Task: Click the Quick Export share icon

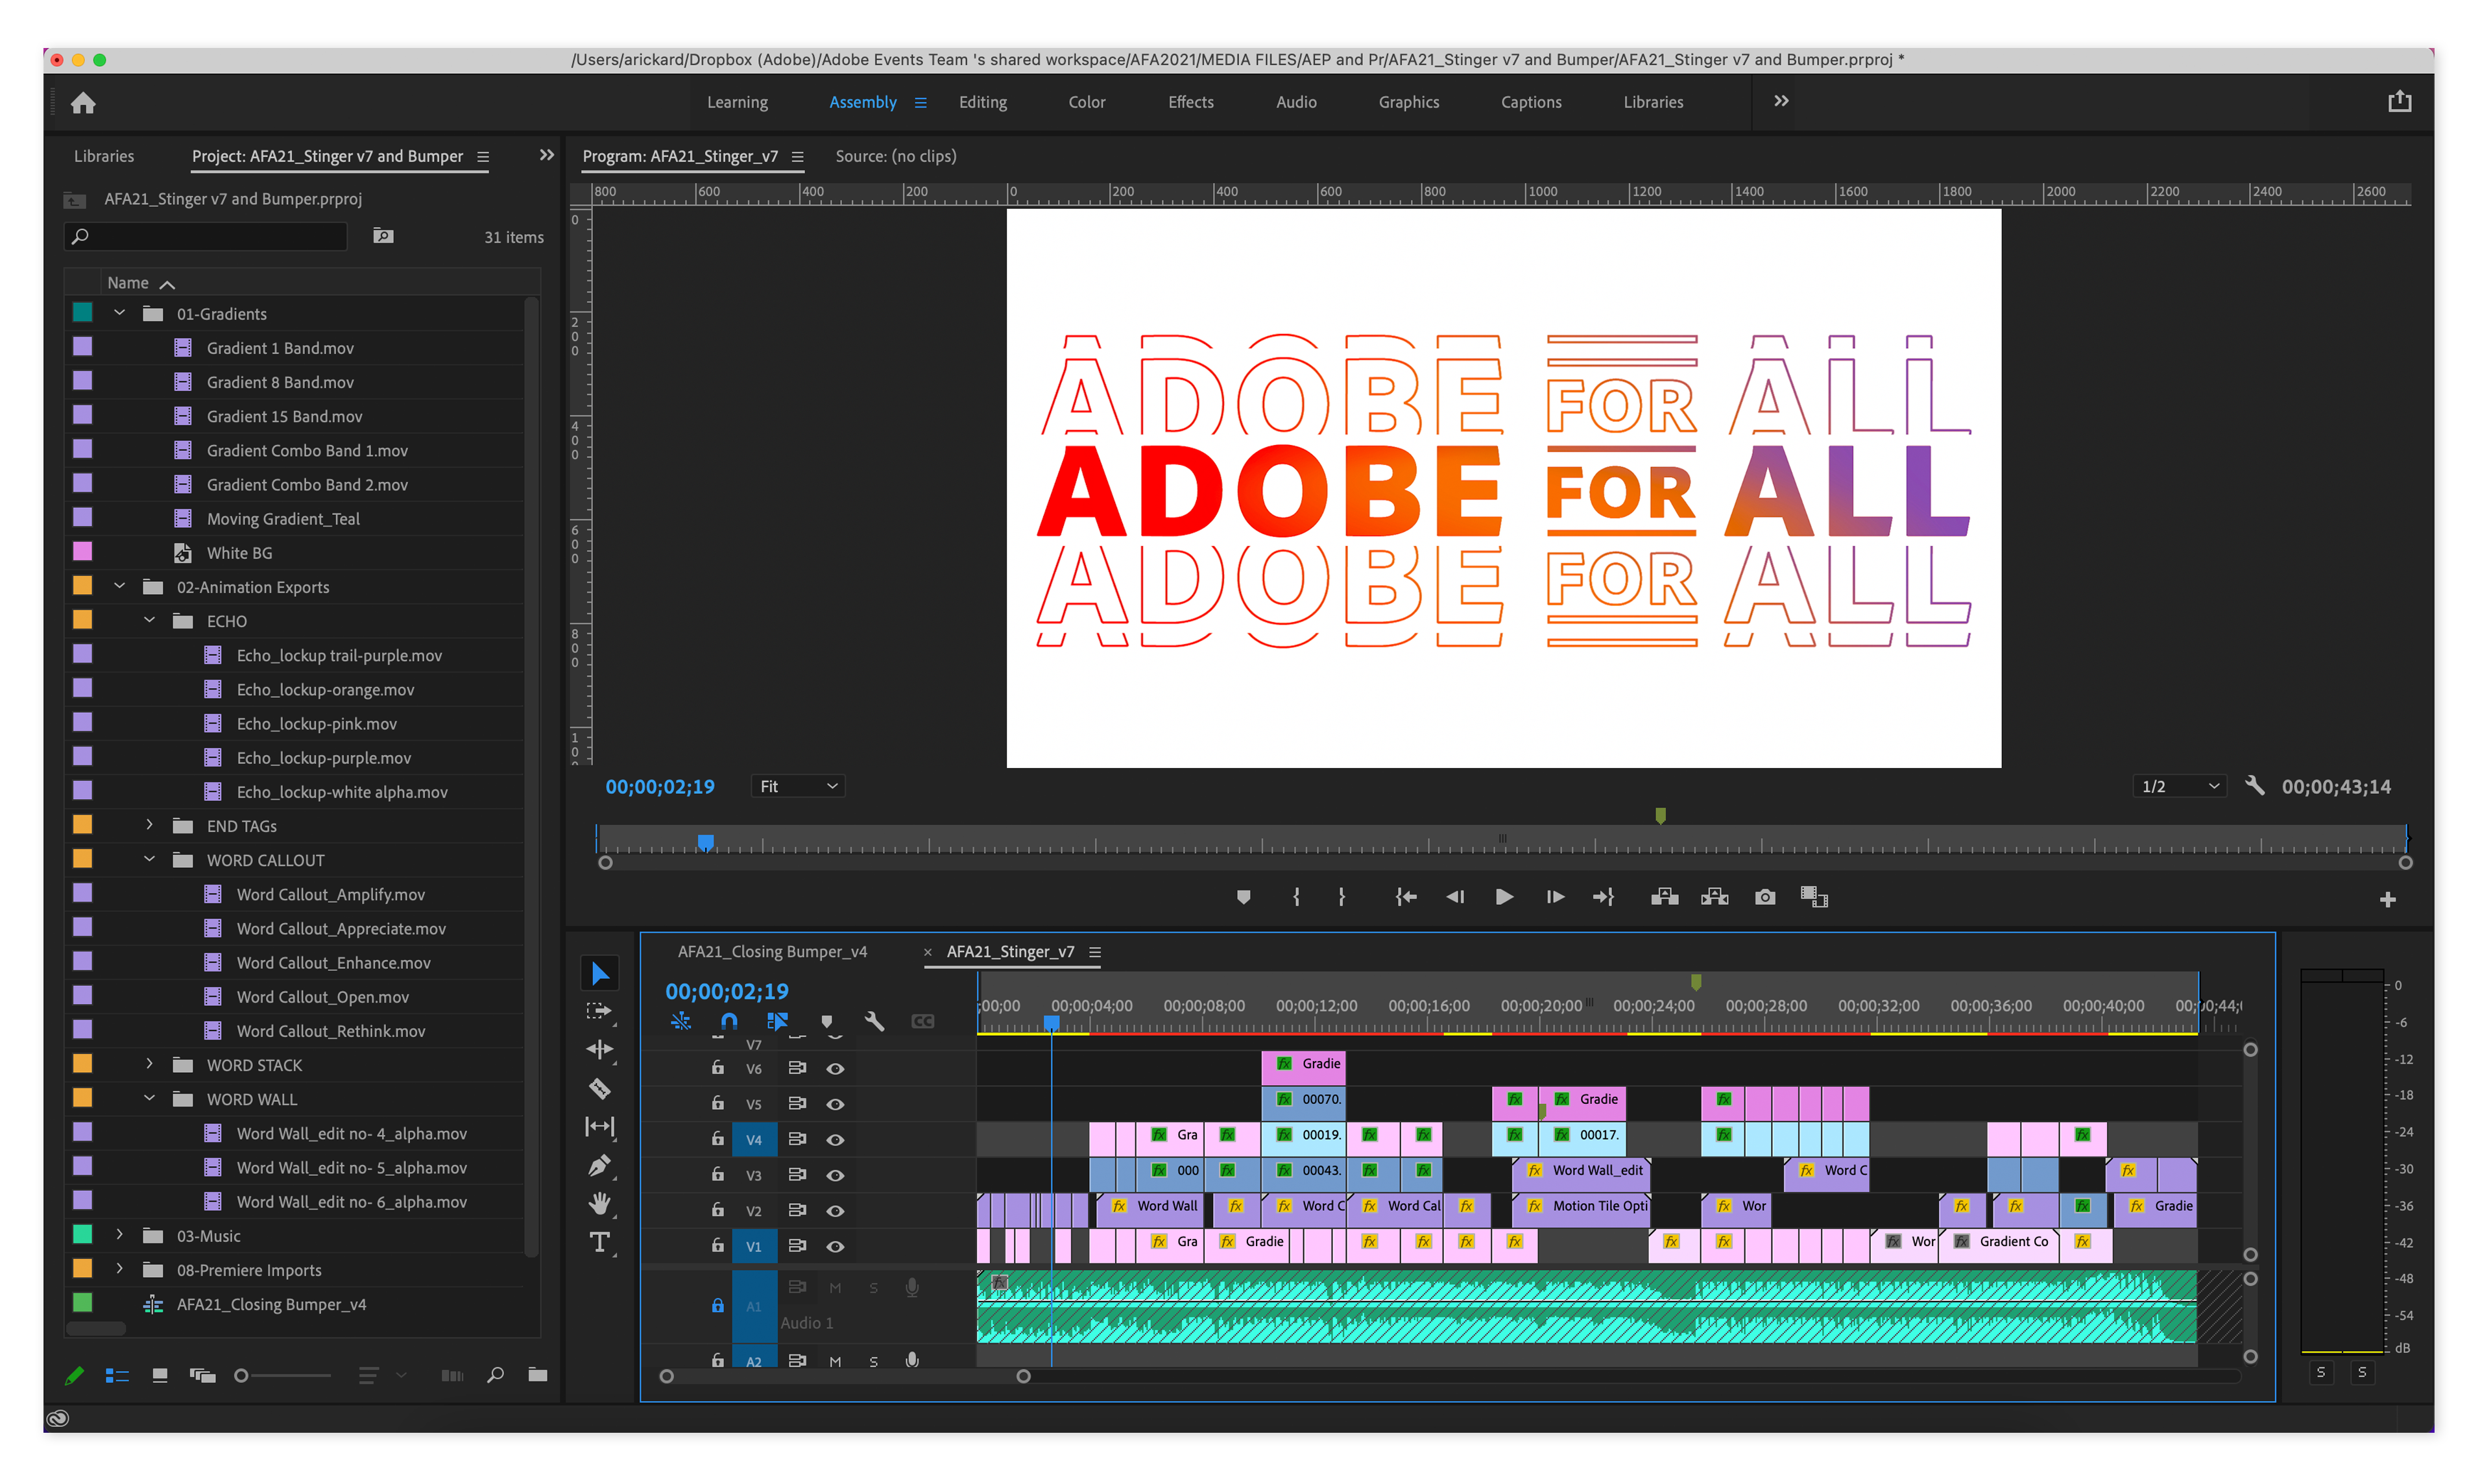Action: coord(2400,102)
